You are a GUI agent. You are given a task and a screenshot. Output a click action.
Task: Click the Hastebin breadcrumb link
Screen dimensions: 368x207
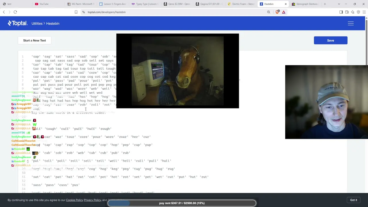pos(53,24)
